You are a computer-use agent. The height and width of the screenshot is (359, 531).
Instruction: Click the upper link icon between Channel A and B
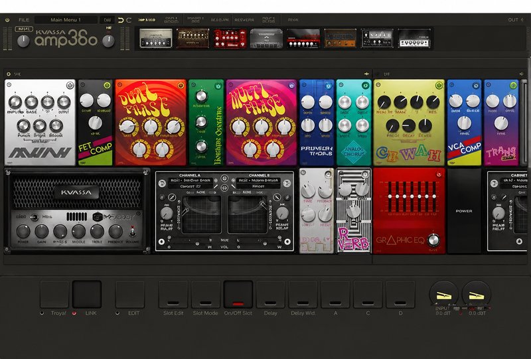(224, 179)
